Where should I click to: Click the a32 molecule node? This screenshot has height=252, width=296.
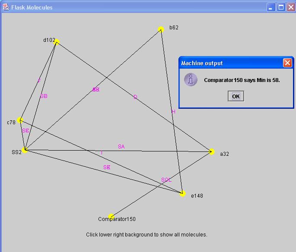point(211,151)
